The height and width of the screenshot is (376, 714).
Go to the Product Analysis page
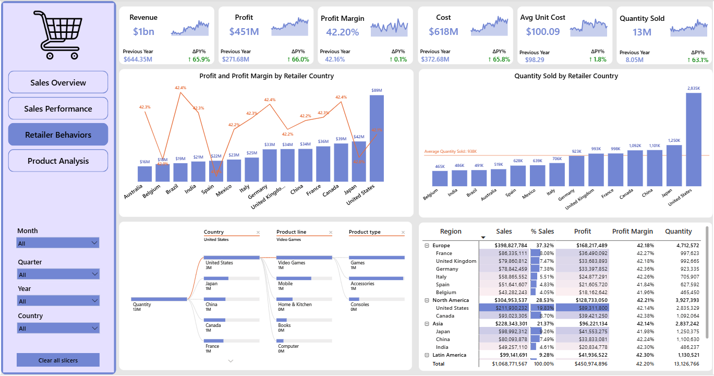click(58, 161)
